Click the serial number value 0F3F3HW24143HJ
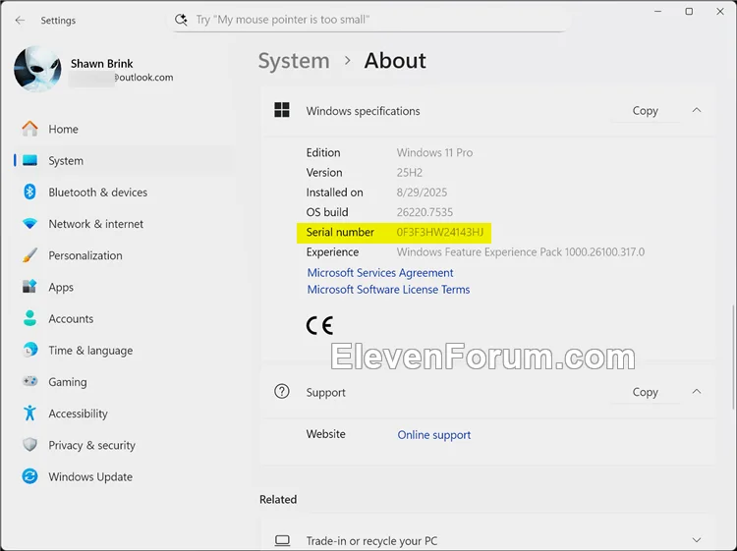The image size is (737, 551). (440, 232)
